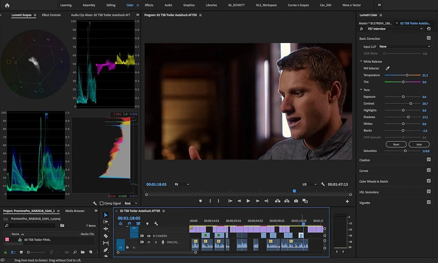
Task: Switch to the Effect Controls tab
Action: [x=51, y=15]
